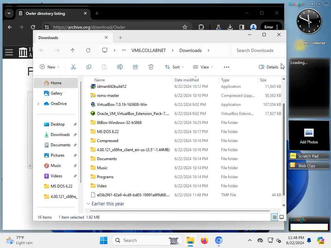Screen dimensions: 331x248
Task: Open Gallery in navigation pane
Action: tap(56, 93)
